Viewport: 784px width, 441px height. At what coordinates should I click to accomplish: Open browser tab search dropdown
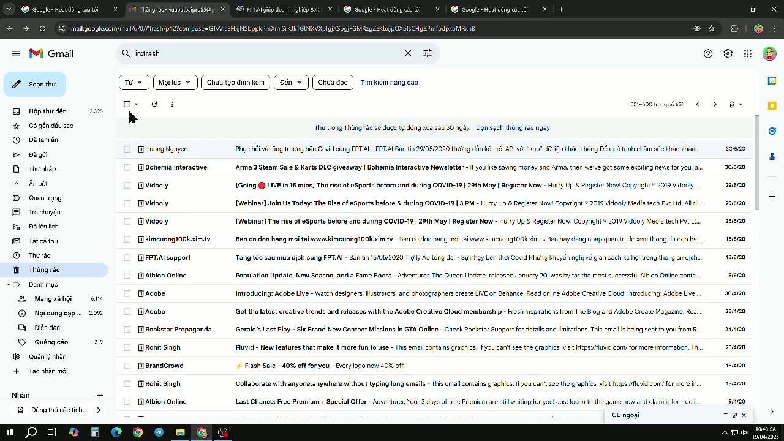[9, 9]
